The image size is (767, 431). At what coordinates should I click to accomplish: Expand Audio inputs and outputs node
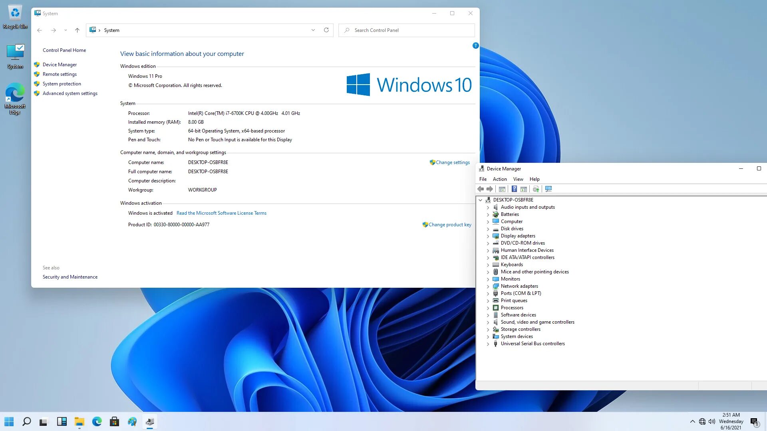488,207
